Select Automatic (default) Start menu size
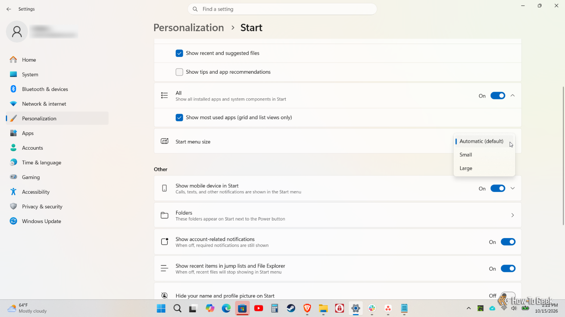Image resolution: width=565 pixels, height=317 pixels. pyautogui.click(x=484, y=141)
